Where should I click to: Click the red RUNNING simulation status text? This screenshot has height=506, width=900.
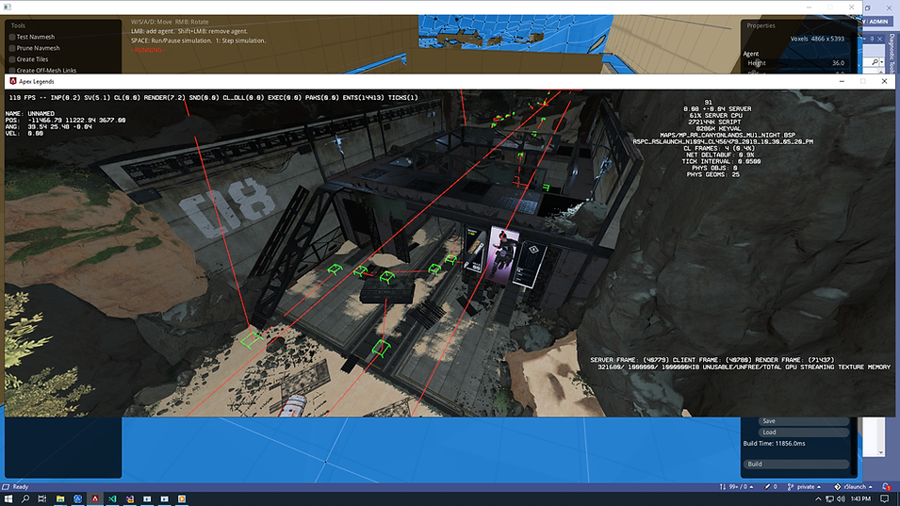pyautogui.click(x=148, y=51)
